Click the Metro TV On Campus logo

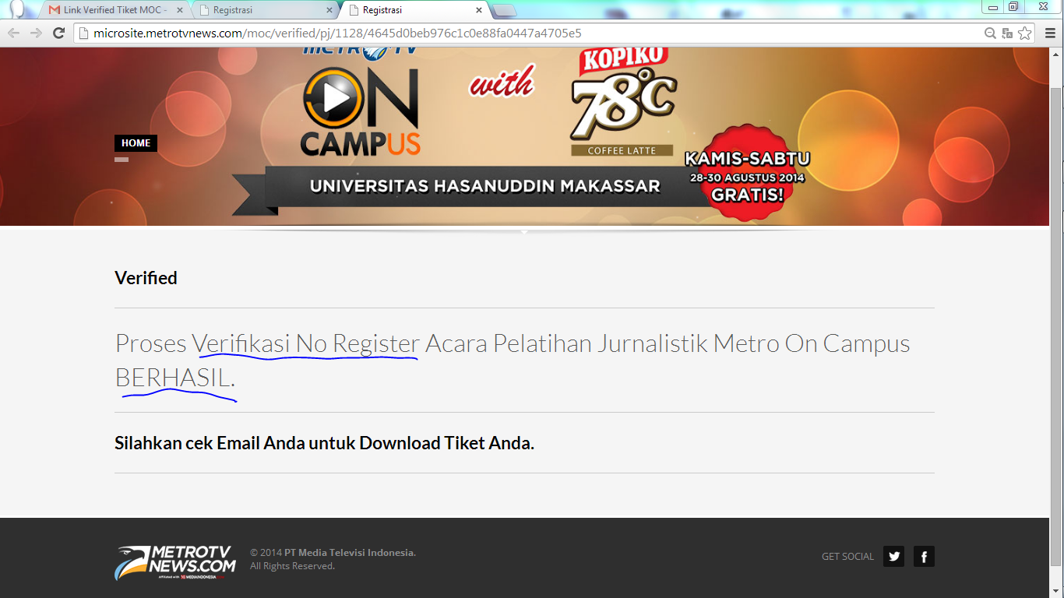pos(361,101)
